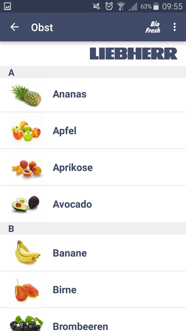Tap the back arrow in header
Viewport: 186px width, 331px height.
click(14, 27)
